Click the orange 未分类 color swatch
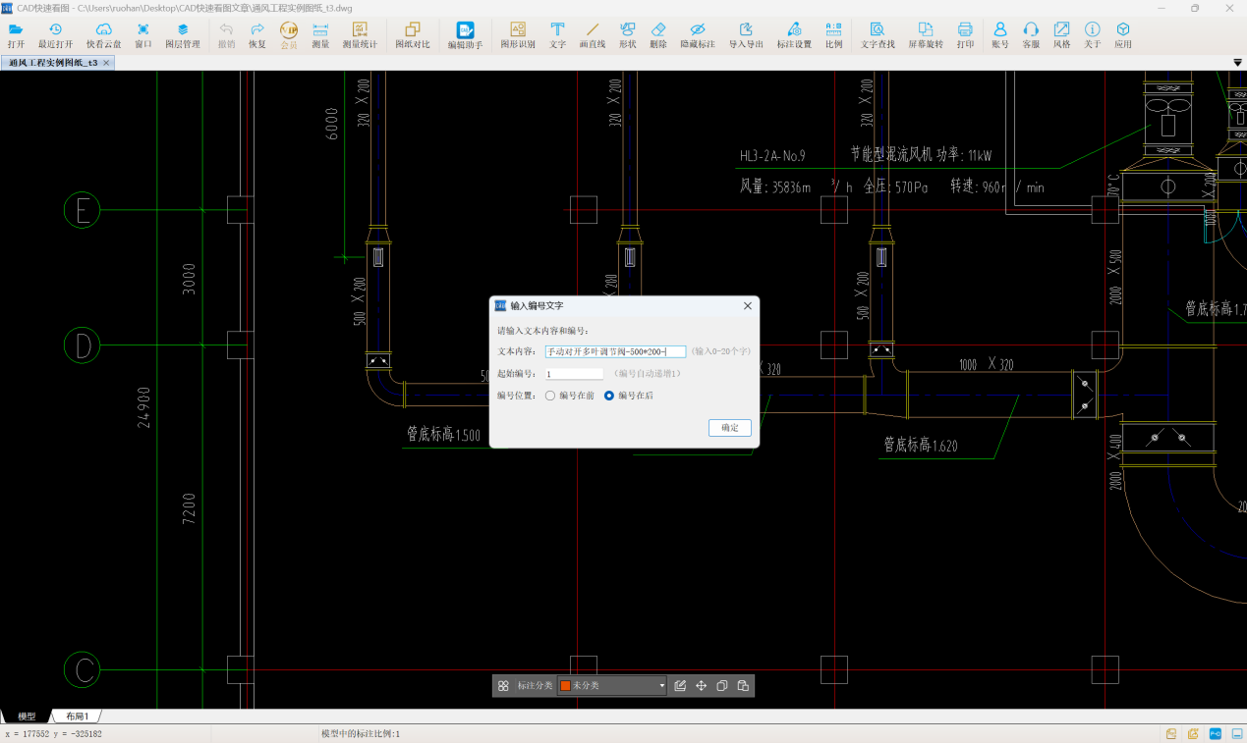 tap(565, 686)
